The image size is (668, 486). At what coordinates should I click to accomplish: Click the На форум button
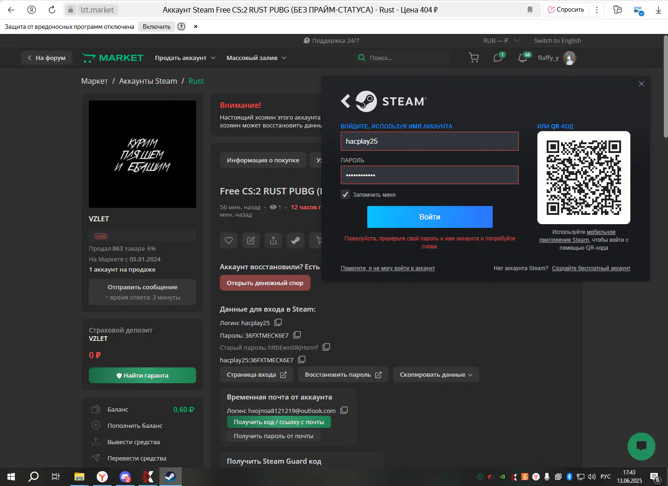coord(46,58)
